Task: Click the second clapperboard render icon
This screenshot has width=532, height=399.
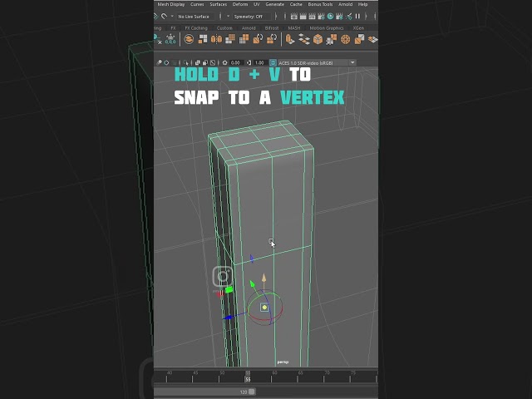Action: [x=303, y=17]
